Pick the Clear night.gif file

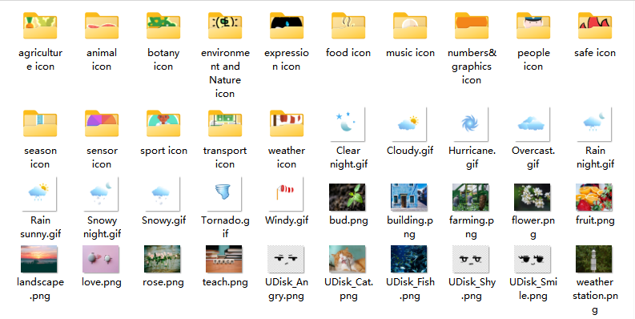point(348,123)
